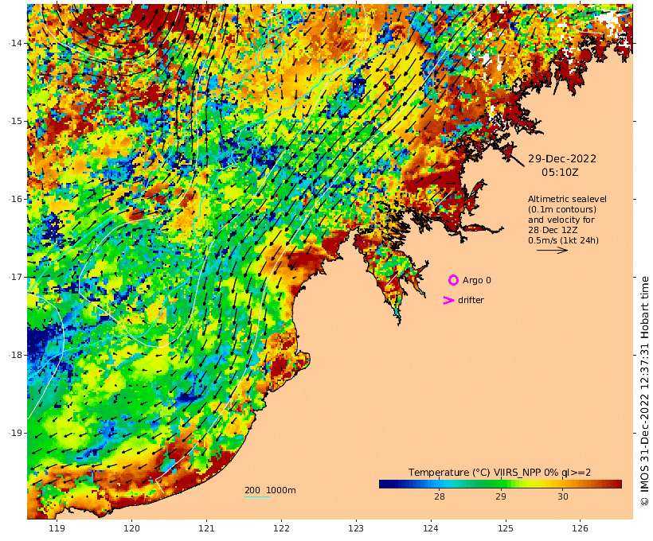Click latitude axis label -19
Screen dimensions: 653x541
pos(15,433)
